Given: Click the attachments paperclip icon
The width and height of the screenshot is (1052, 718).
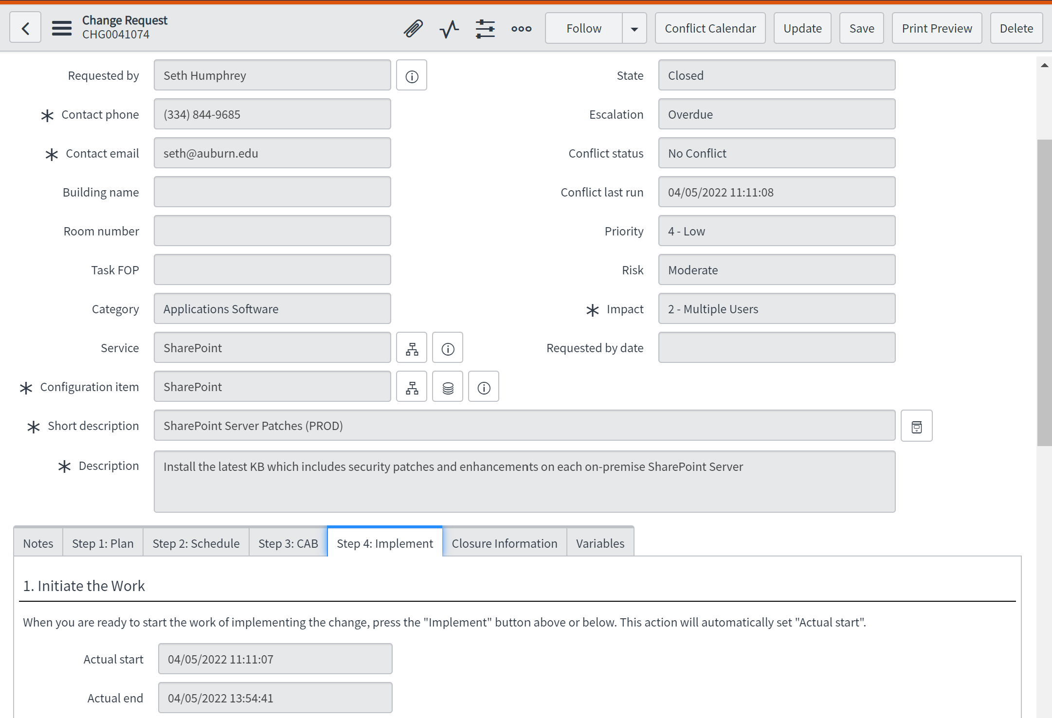Looking at the screenshot, I should pyautogui.click(x=413, y=29).
